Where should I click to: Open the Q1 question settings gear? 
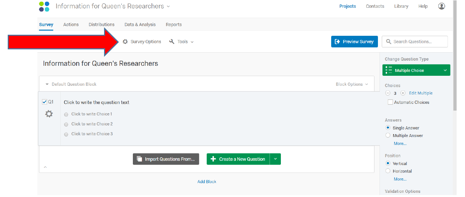49,114
